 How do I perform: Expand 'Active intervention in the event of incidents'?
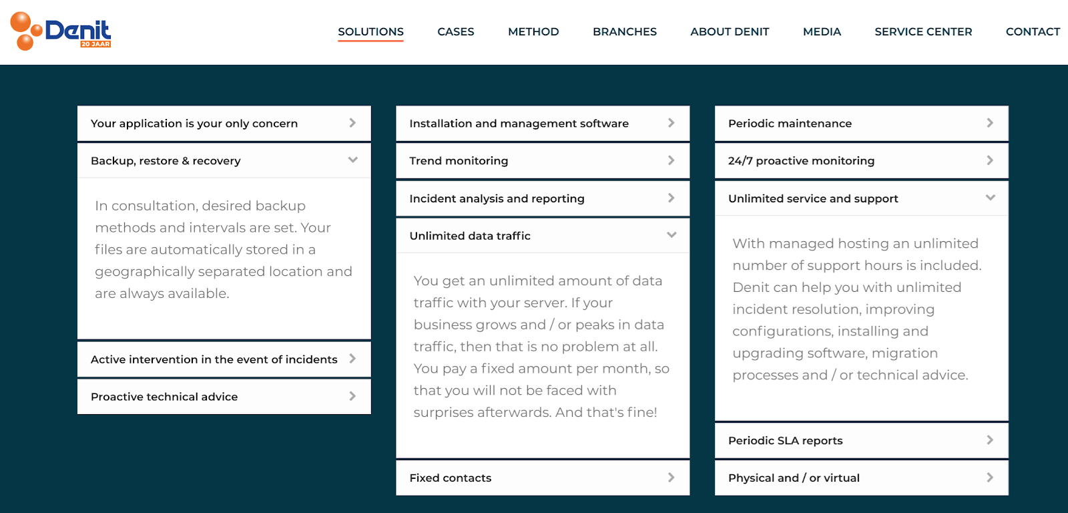click(x=224, y=359)
